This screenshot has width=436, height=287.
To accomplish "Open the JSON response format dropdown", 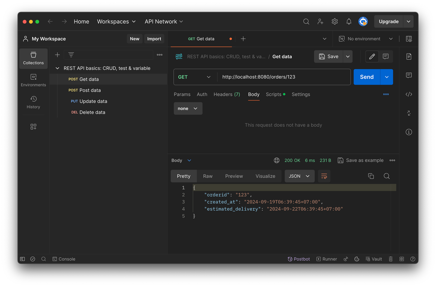I will coord(299,176).
